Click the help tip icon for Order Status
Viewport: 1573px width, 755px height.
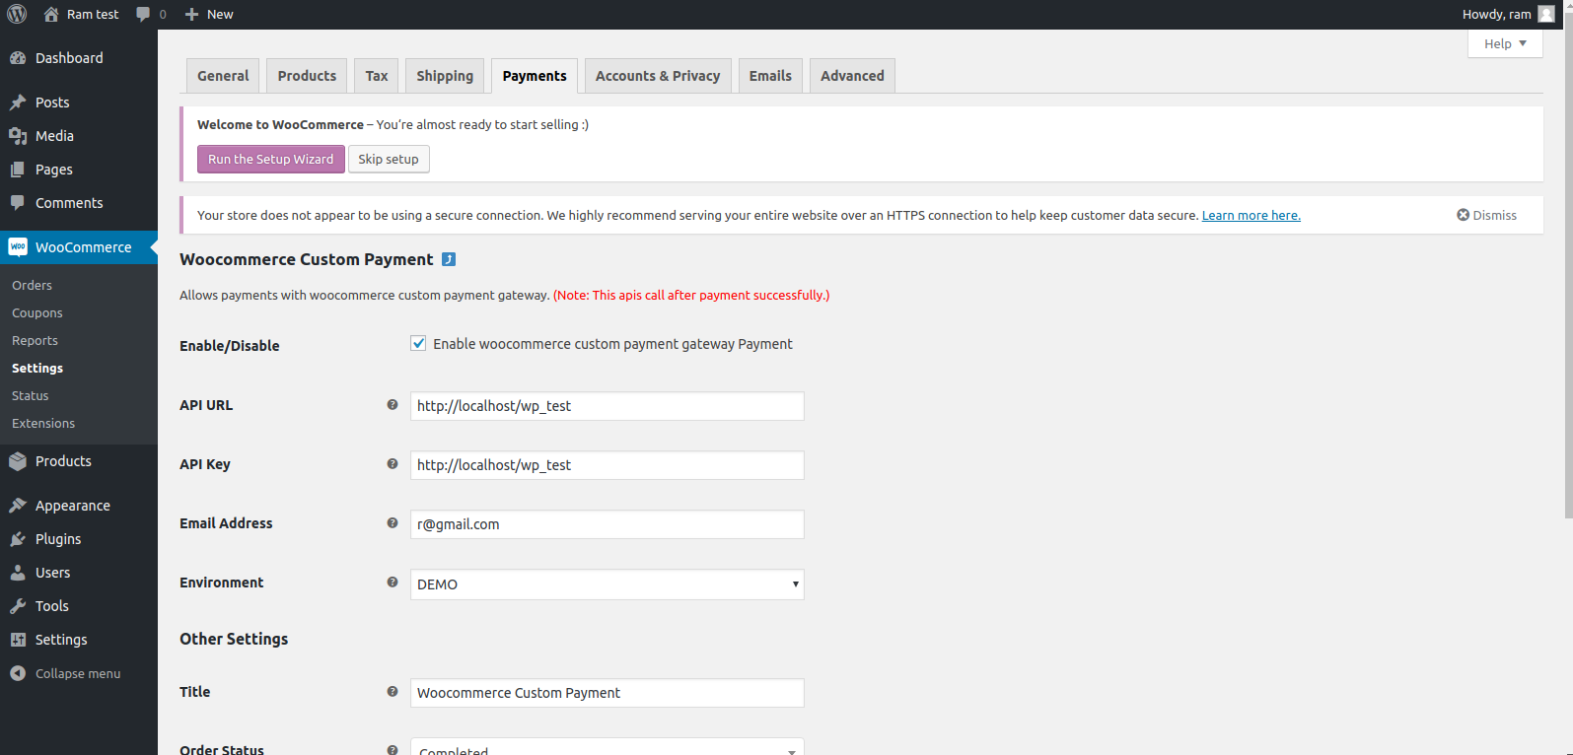coord(393,750)
